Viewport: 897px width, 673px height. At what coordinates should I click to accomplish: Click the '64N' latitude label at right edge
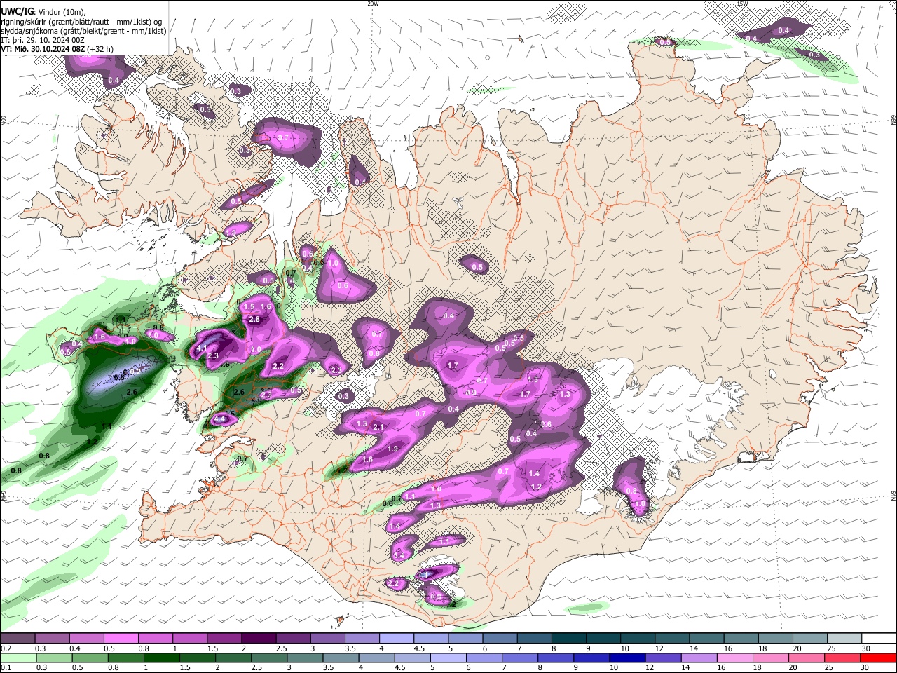893,495
